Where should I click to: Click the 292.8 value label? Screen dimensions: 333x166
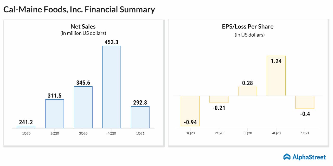click(x=140, y=102)
